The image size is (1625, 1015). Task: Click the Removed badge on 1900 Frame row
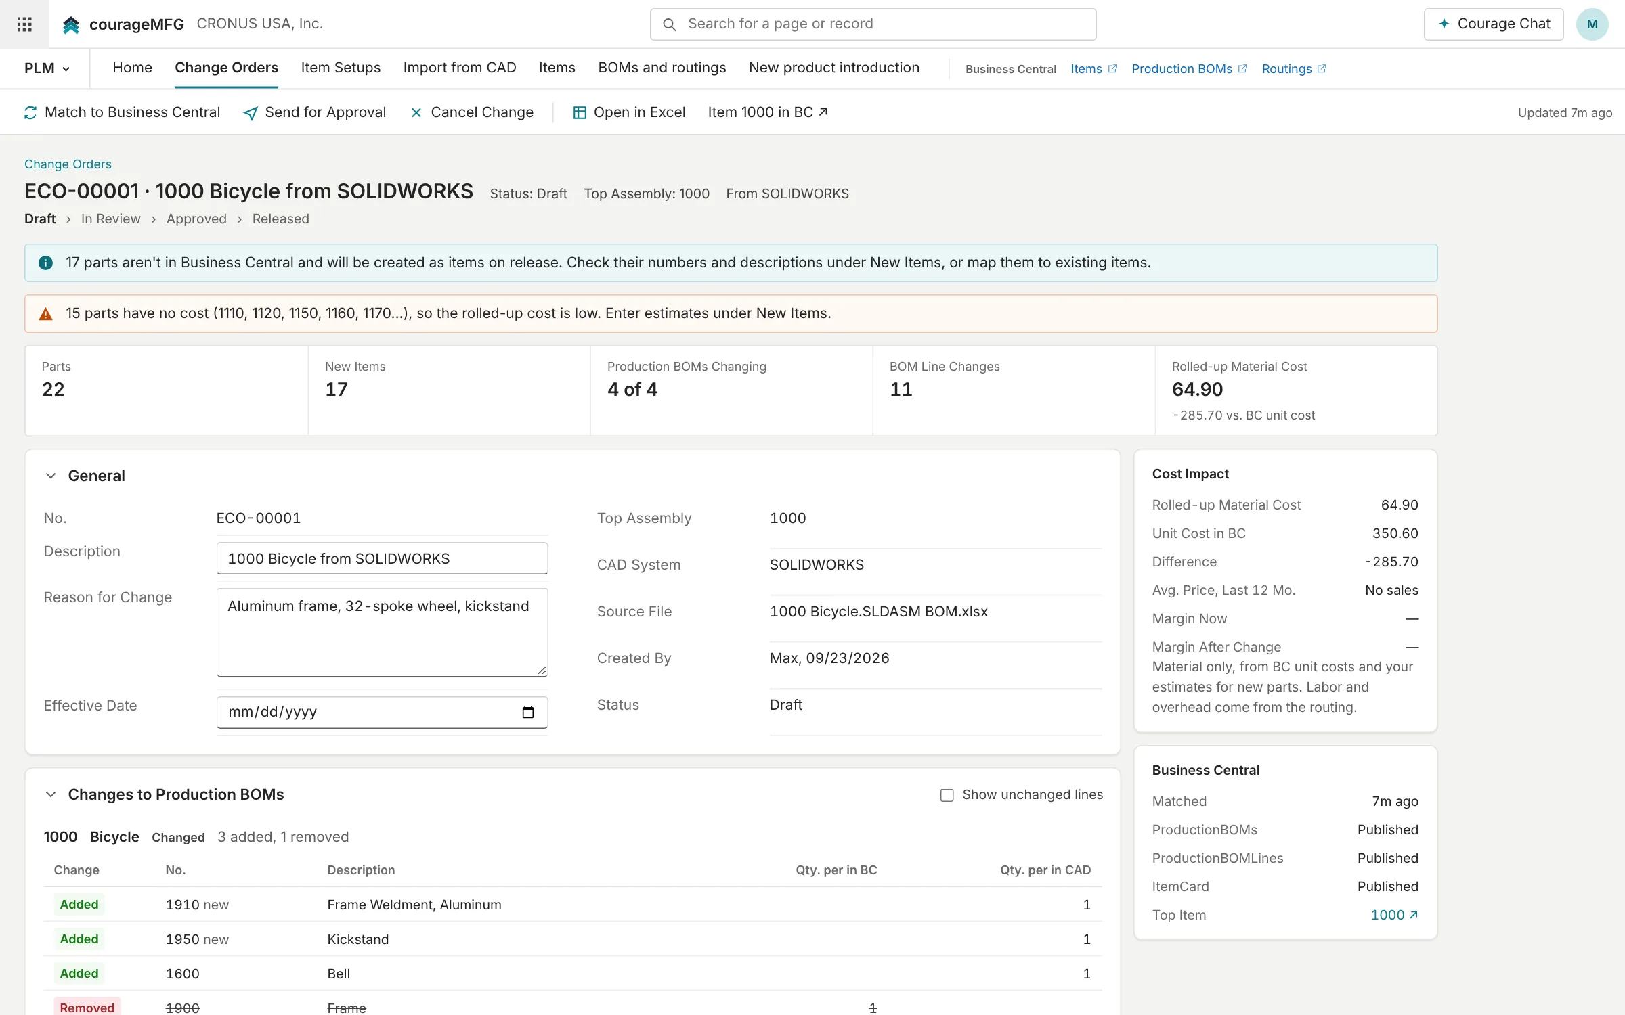coord(87,1008)
